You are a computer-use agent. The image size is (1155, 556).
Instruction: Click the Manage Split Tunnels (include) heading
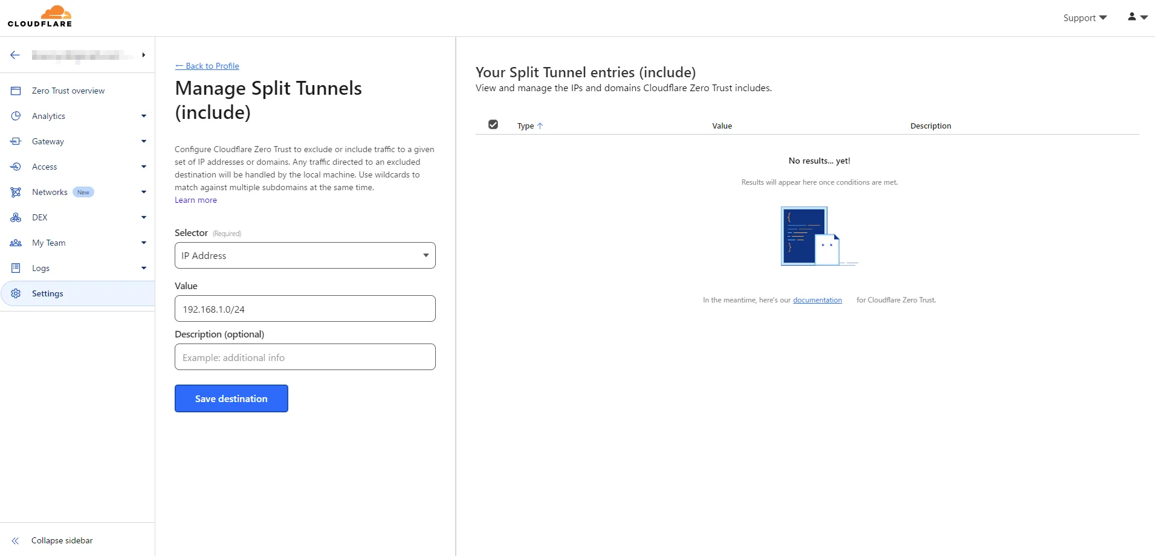(268, 100)
